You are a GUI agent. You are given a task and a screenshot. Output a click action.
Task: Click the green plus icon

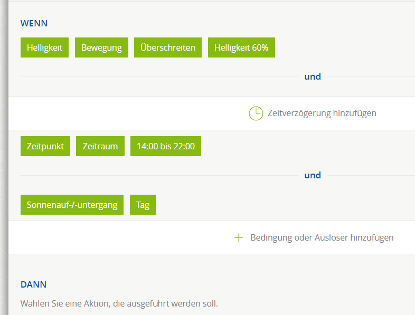(239, 237)
